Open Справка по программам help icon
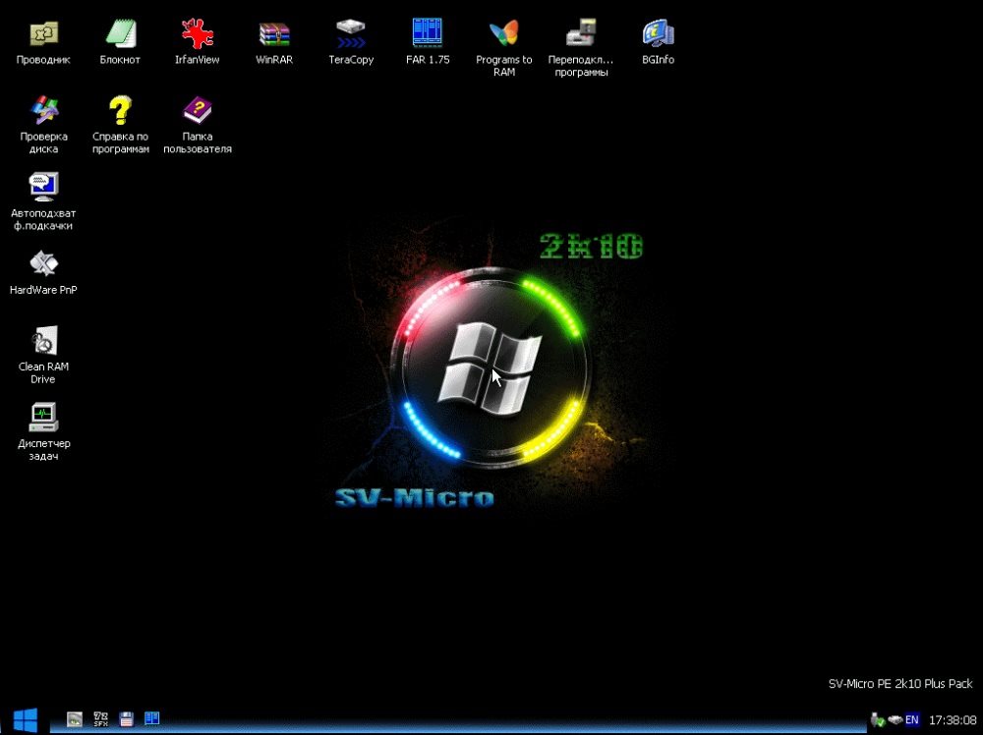 (x=120, y=110)
